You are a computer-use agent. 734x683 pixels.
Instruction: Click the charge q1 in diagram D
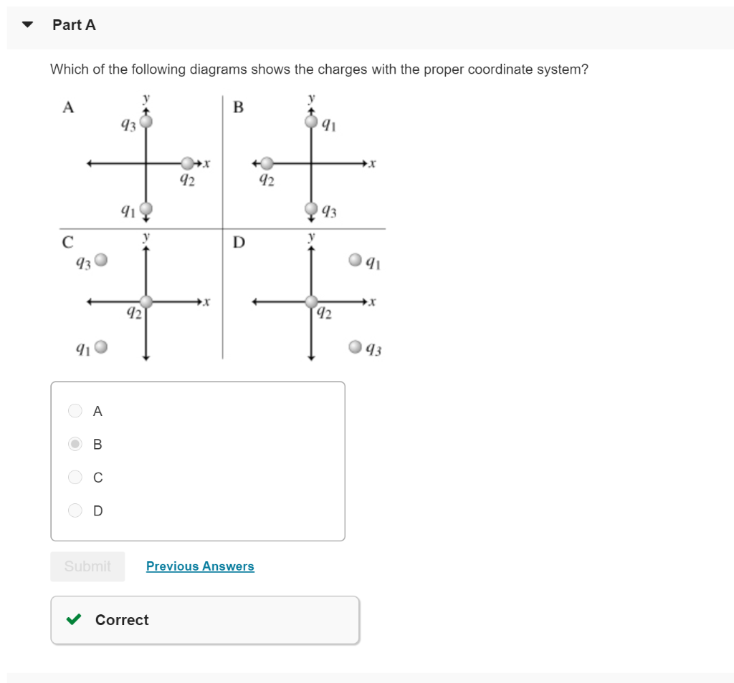(355, 260)
